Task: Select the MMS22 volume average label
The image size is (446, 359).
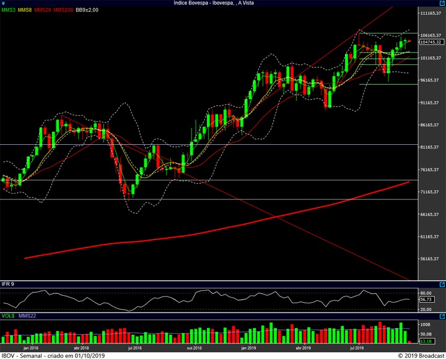Action: (27, 316)
